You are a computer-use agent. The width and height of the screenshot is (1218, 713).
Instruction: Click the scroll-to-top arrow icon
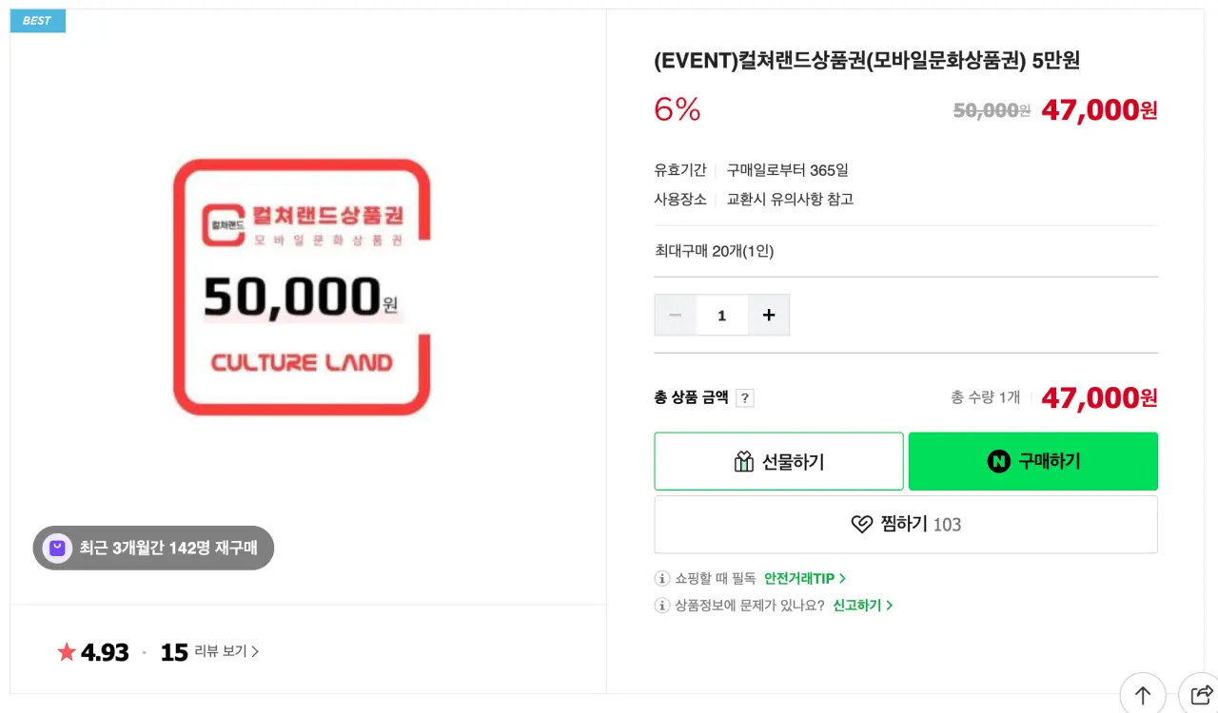[1143, 695]
